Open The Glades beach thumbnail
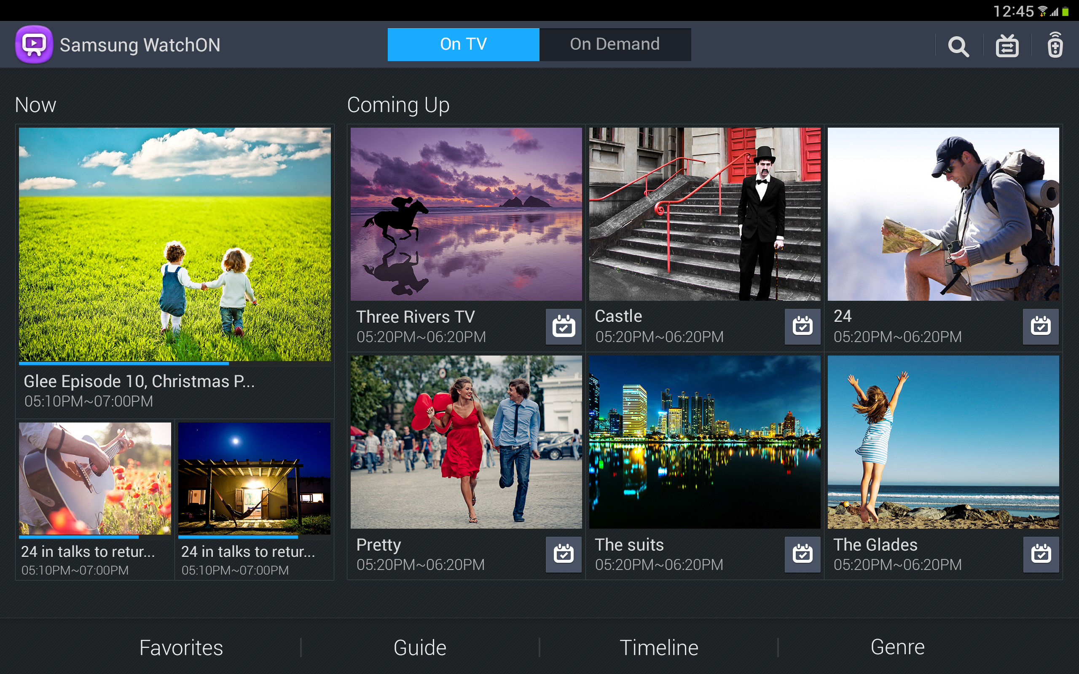1079x674 pixels. (943, 442)
